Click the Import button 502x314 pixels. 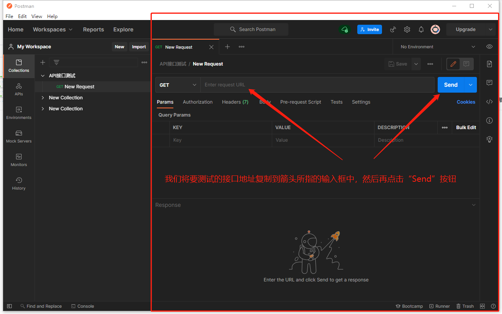coord(139,47)
